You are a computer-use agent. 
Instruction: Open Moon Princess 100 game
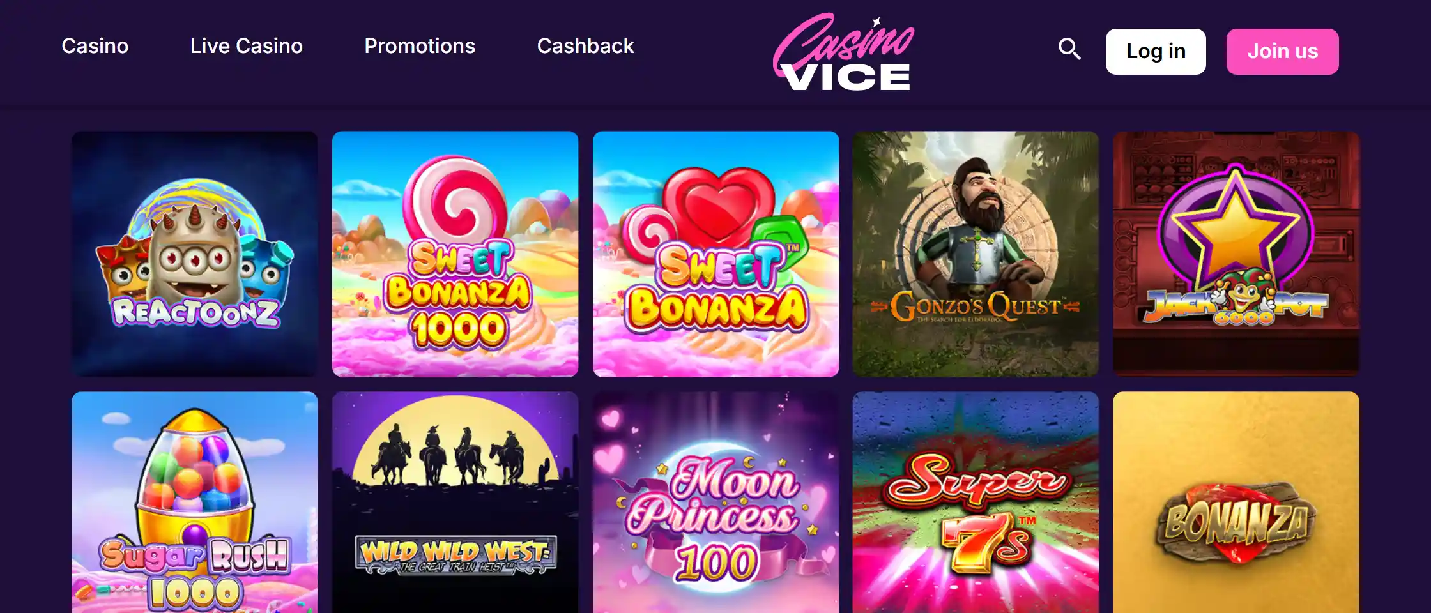pyautogui.click(x=716, y=503)
